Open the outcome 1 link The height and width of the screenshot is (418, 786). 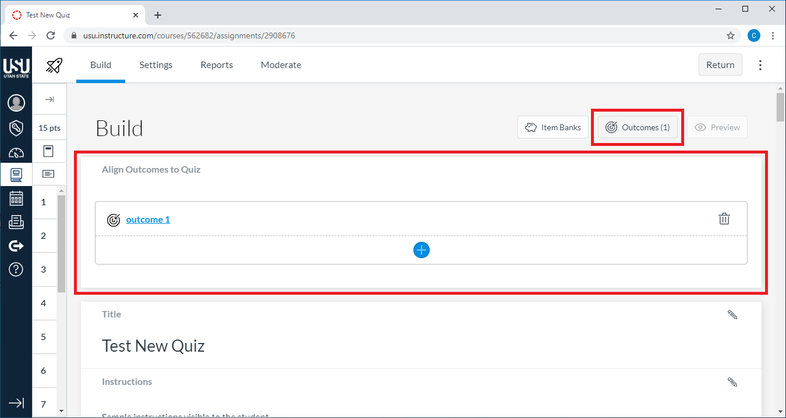click(148, 220)
